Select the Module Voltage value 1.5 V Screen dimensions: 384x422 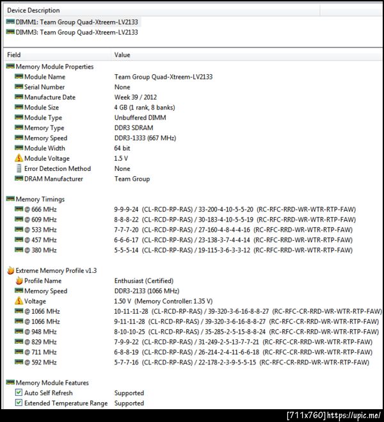(x=121, y=159)
